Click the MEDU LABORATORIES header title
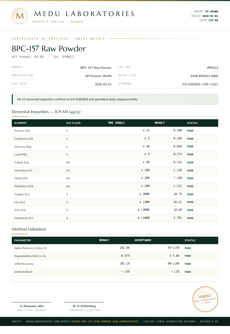 click(x=84, y=14)
